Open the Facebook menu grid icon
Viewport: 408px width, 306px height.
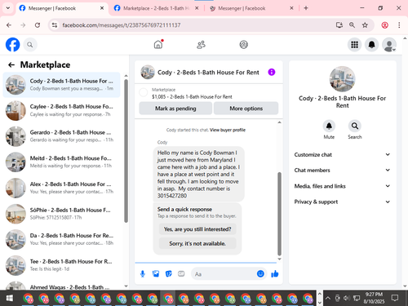[x=354, y=45]
